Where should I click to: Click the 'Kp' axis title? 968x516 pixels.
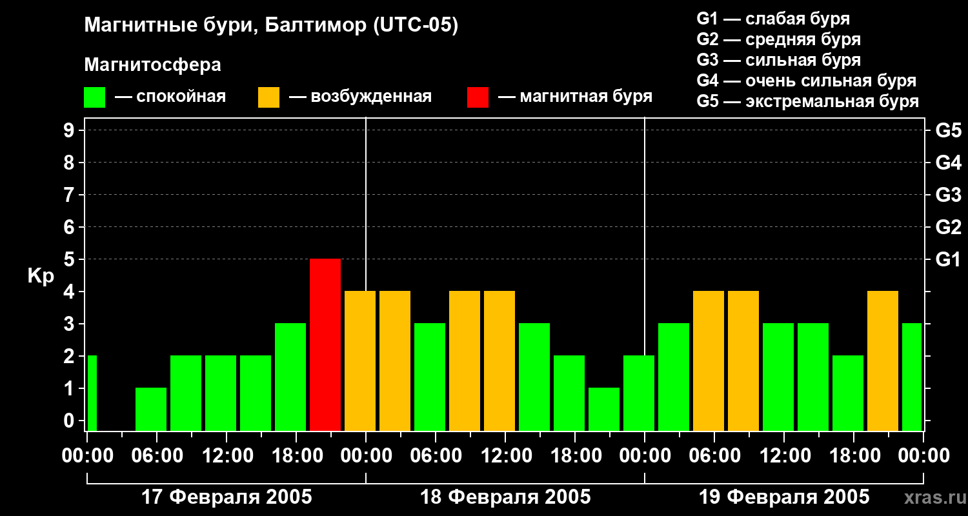click(41, 276)
